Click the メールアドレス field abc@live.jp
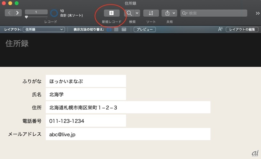This screenshot has width=261, height=159. click(128, 134)
